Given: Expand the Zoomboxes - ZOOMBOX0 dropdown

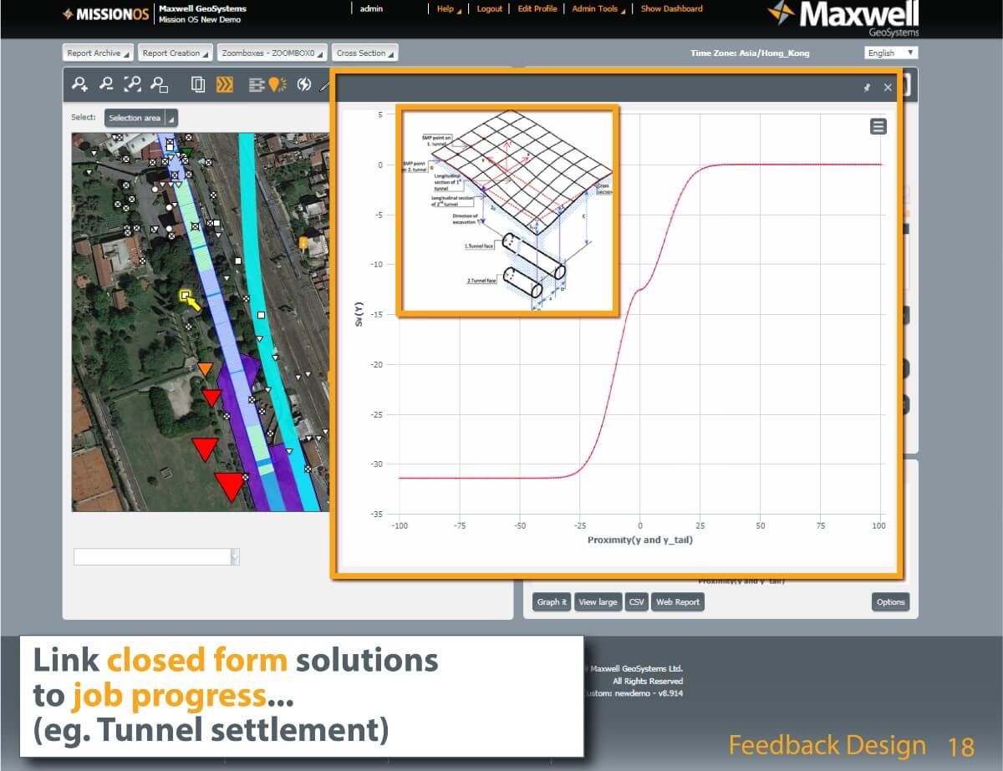Looking at the screenshot, I should click(x=272, y=53).
